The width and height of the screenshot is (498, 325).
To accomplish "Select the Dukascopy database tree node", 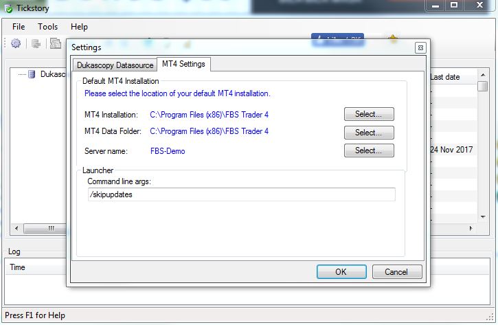I will (47, 74).
